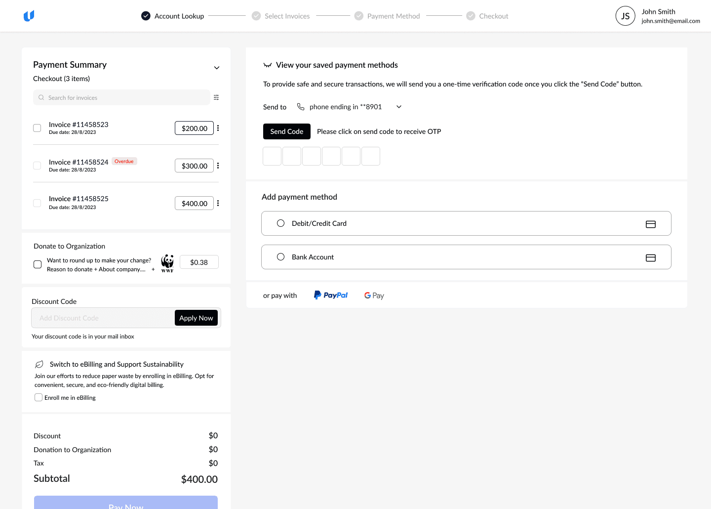
Task: Open more options for Invoice #11458525
Action: (218, 203)
